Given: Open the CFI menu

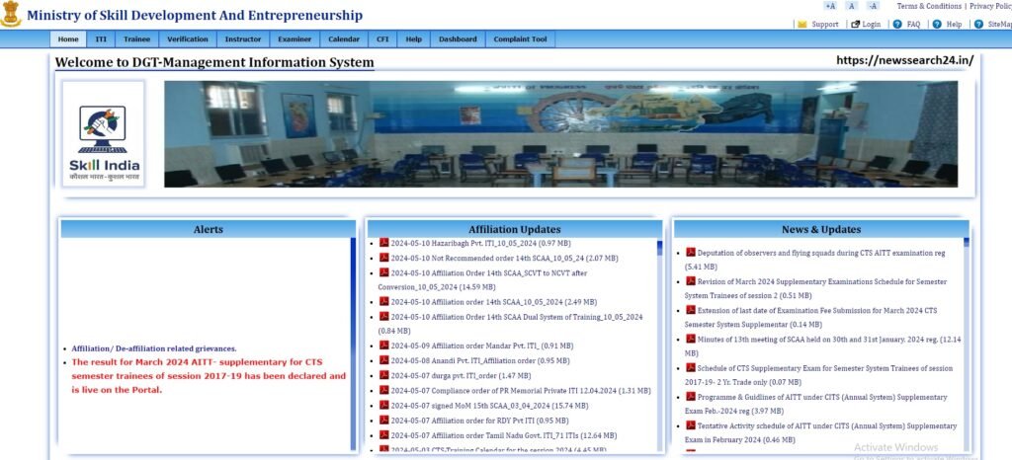Looking at the screenshot, I should pyautogui.click(x=382, y=39).
